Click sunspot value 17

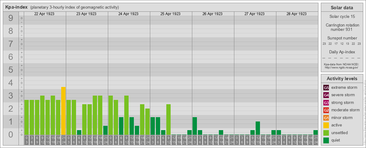tap(336, 44)
